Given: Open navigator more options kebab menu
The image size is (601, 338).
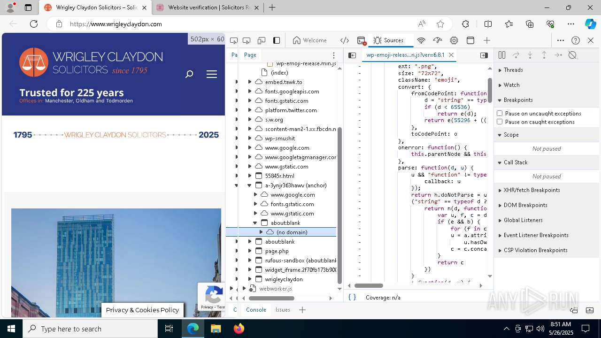Looking at the screenshot, I should [334, 55].
